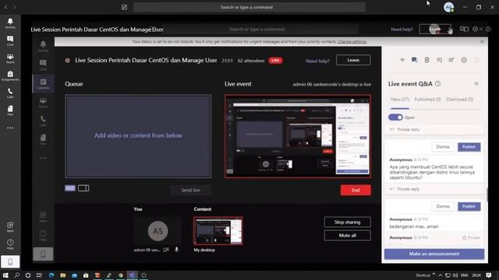This screenshot has width=499, height=280.
Task: Select Calendar in the inner shared-screen rail
Action: click(44, 84)
